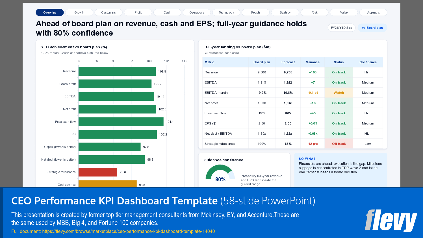Click the flevy logo
This screenshot has width=423, height=238.
coord(391,220)
